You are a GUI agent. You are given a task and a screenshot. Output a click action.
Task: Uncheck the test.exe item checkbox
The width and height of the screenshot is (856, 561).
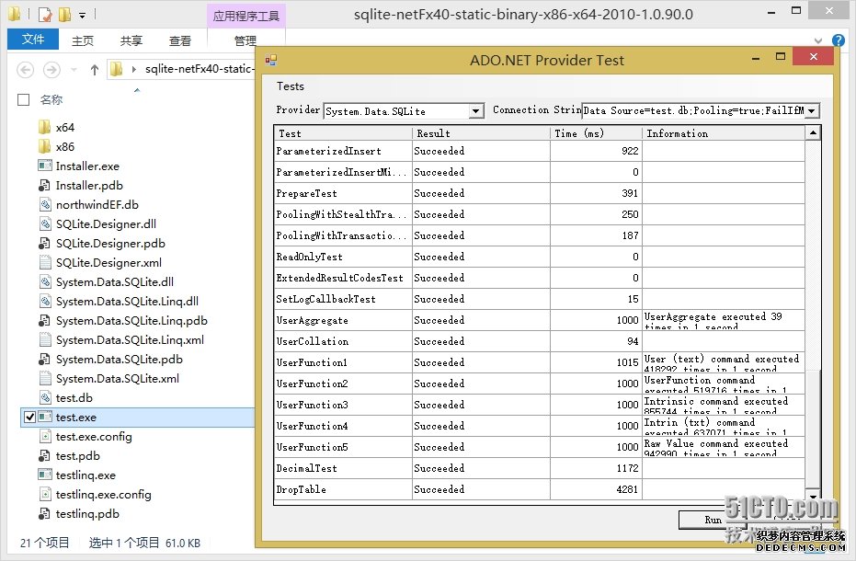(x=30, y=417)
